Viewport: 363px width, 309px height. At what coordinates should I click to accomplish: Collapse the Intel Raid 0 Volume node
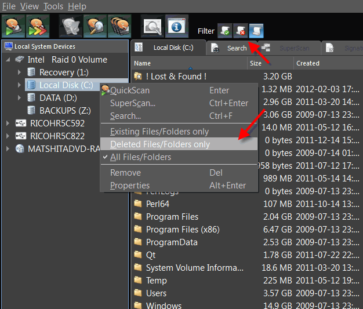(x=8, y=60)
